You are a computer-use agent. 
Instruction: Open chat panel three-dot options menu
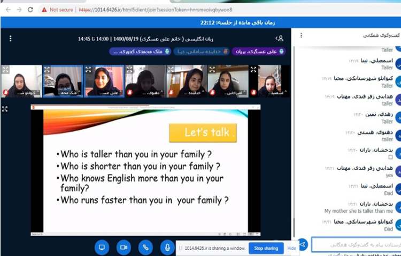pos(301,35)
